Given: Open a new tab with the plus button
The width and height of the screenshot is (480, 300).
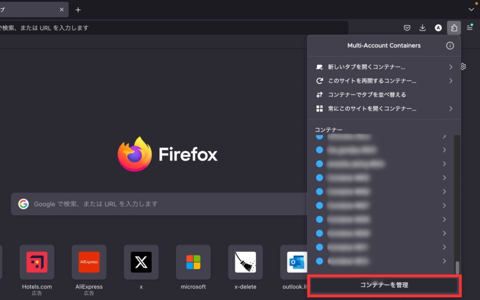Looking at the screenshot, I should (78, 9).
